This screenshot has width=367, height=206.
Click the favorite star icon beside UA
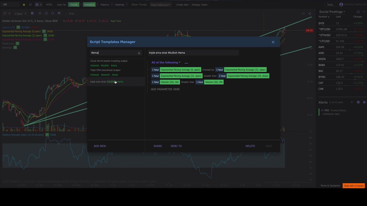point(24,5)
